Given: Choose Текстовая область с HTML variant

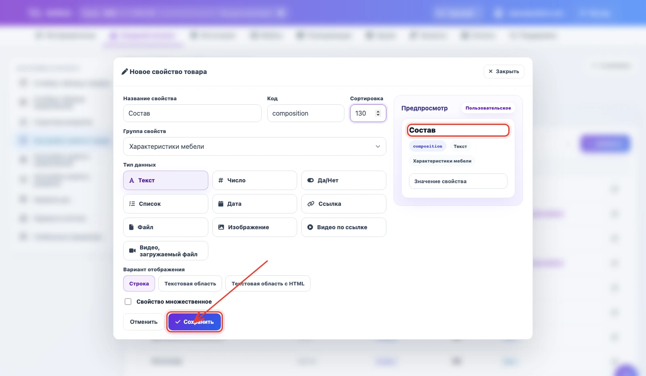Looking at the screenshot, I should pyautogui.click(x=268, y=283).
